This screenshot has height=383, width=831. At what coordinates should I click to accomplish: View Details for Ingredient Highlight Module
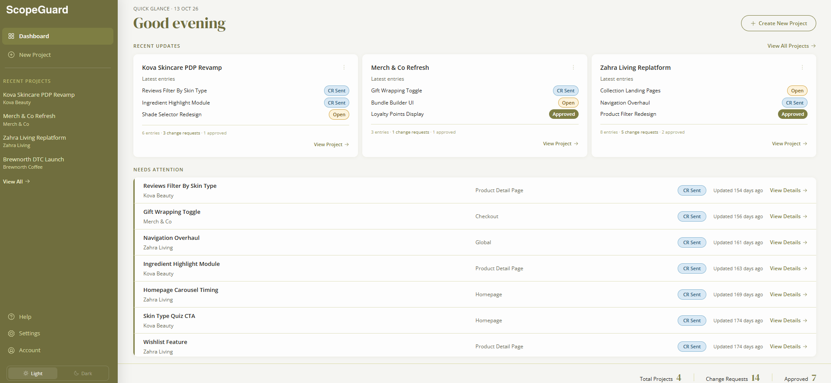click(x=788, y=268)
